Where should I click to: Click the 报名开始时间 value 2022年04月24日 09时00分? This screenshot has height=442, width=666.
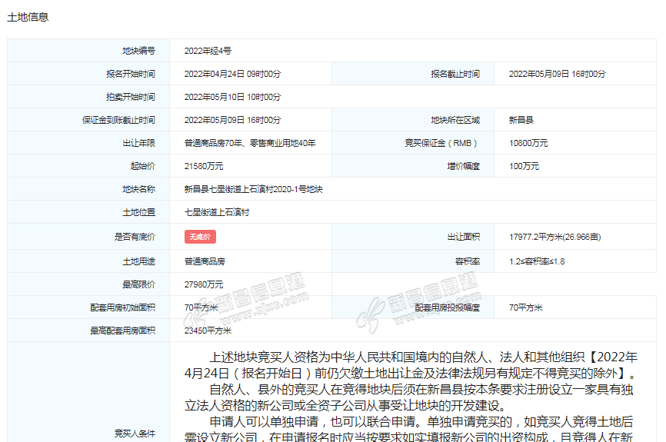coord(232,74)
